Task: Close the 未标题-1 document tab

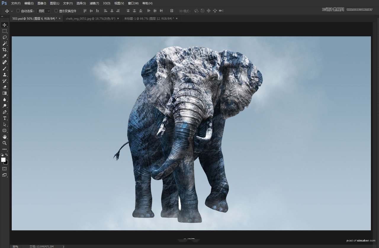Action: [177, 18]
